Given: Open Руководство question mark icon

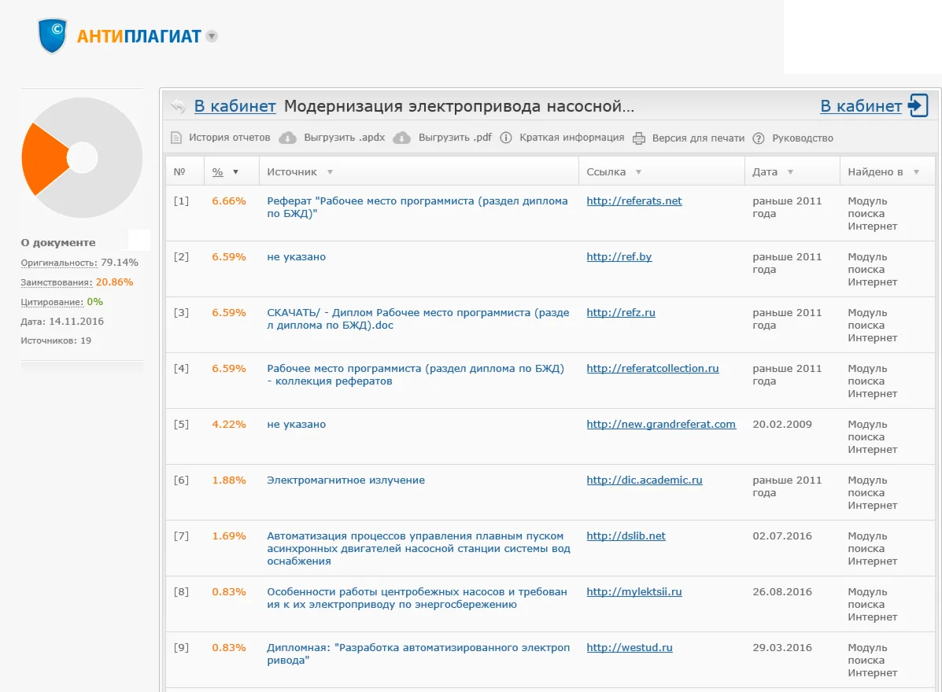Looking at the screenshot, I should [759, 138].
